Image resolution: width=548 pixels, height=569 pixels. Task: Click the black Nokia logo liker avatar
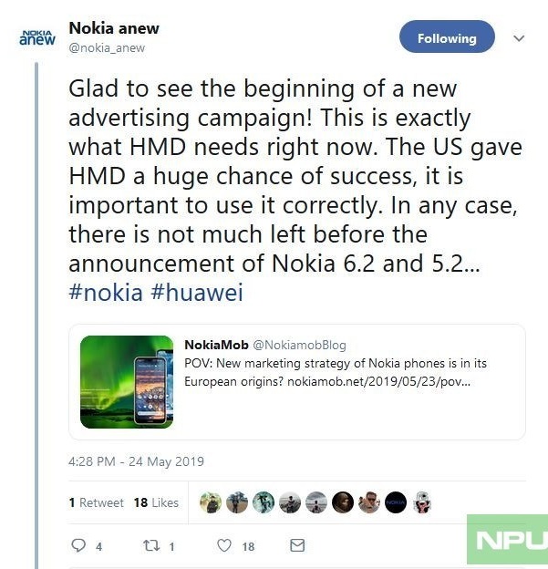pyautogui.click(x=396, y=502)
